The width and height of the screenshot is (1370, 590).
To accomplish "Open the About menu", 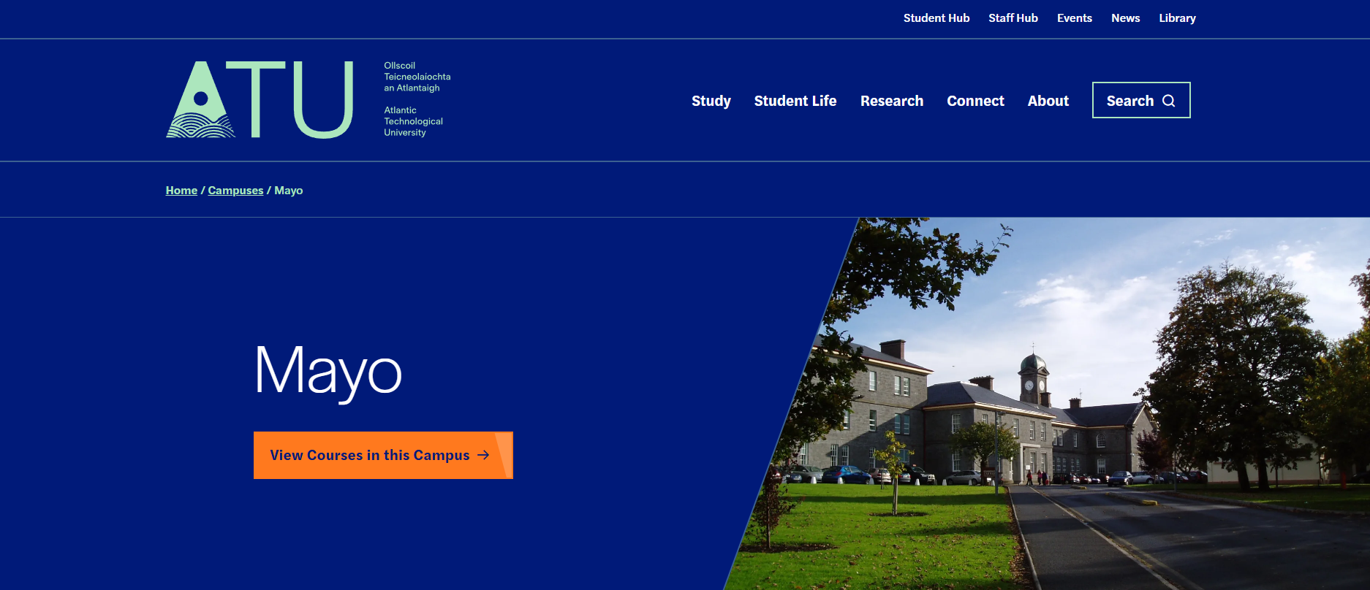I will click(x=1048, y=101).
